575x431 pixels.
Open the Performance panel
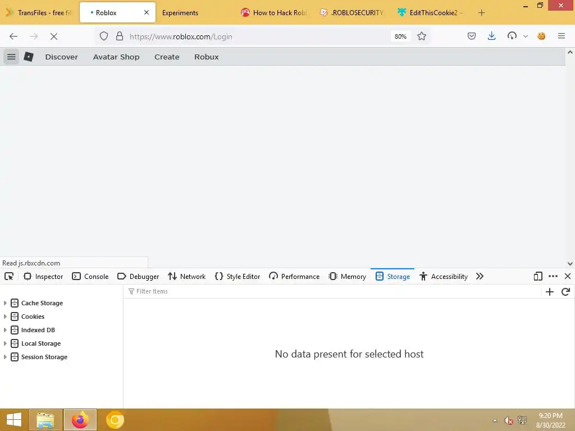294,276
